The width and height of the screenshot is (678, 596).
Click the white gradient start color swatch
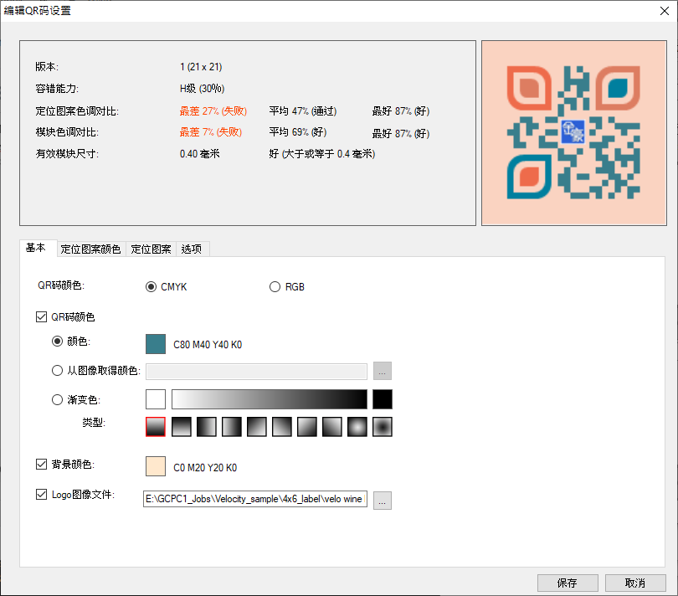tap(156, 399)
